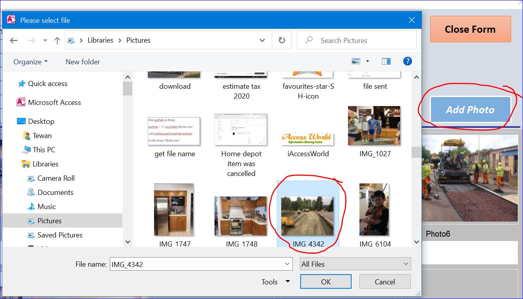Click the Search Pictures box

[x=357, y=40]
